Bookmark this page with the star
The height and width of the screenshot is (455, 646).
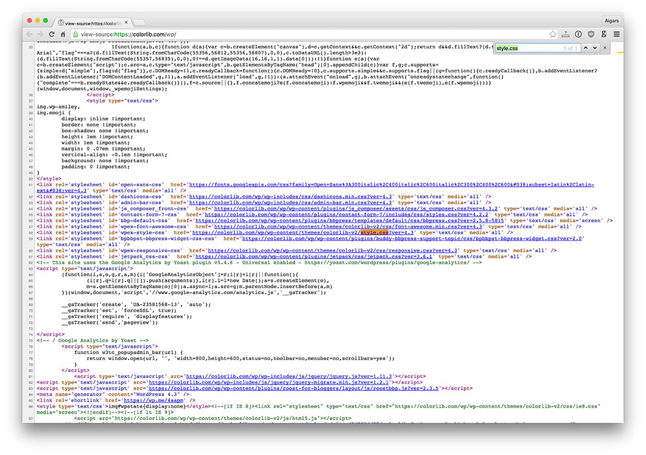tap(553, 34)
